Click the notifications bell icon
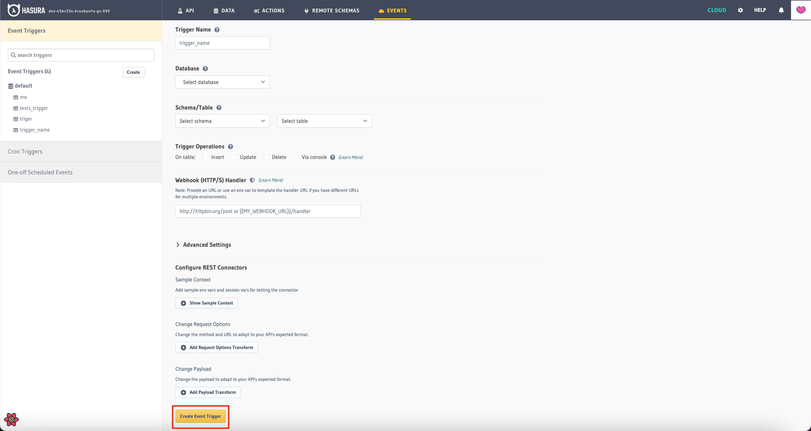Image resolution: width=811 pixels, height=431 pixels. click(781, 10)
